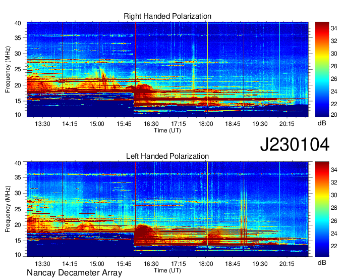Select the J230104 observation label
343x279 pixels.
tap(295, 144)
